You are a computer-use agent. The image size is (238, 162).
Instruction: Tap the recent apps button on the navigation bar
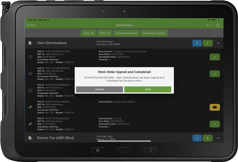coord(98,150)
